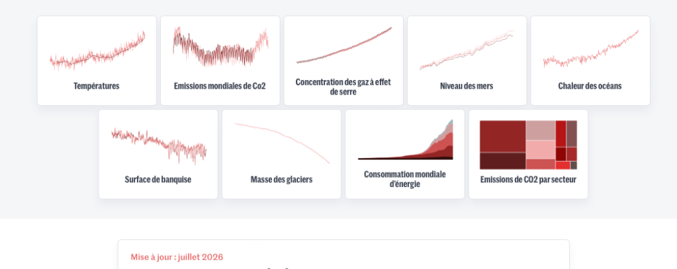
Task: Select the Masse des glaciers curve thumbnail
Action: click(282, 143)
